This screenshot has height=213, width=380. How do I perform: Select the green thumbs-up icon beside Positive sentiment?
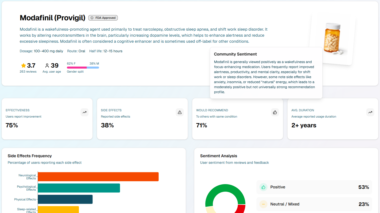point(263,187)
